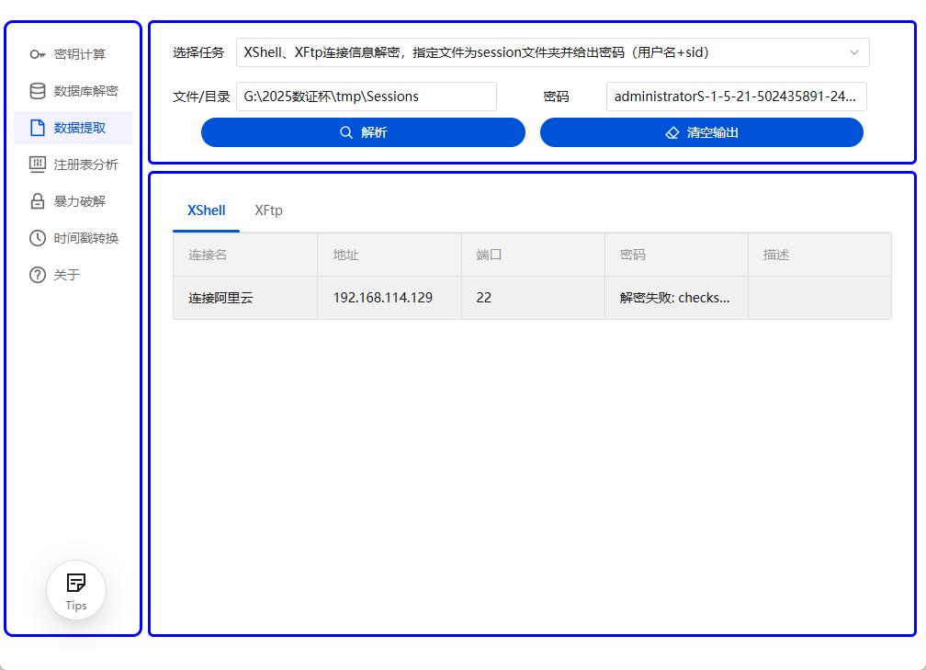
Task: Click the 解析 button text
Action: point(374,132)
